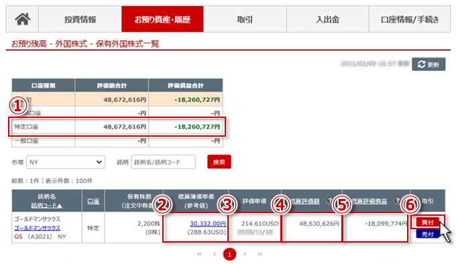This screenshot has height=264, width=456.
Task: Go to next page arrow
Action: pyautogui.click(x=245, y=254)
